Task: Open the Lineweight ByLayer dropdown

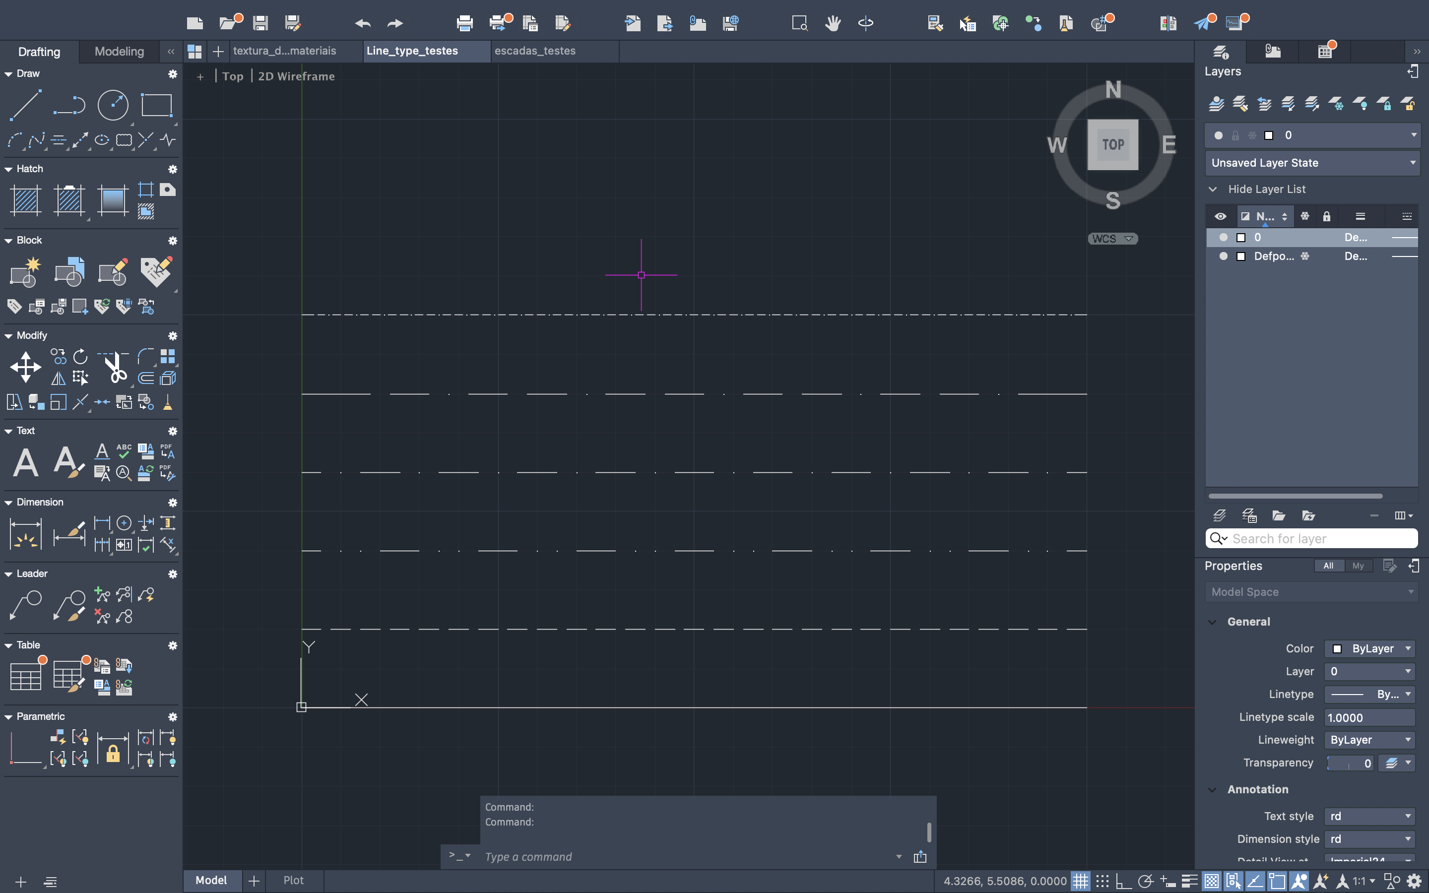Action: [x=1369, y=740]
